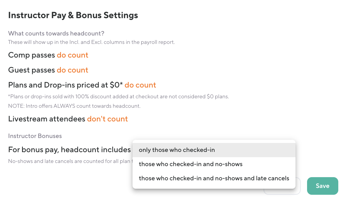Save the instructor pay settings
The height and width of the screenshot is (205, 348).
point(323,186)
